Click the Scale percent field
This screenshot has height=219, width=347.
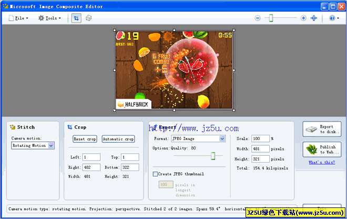point(260,138)
